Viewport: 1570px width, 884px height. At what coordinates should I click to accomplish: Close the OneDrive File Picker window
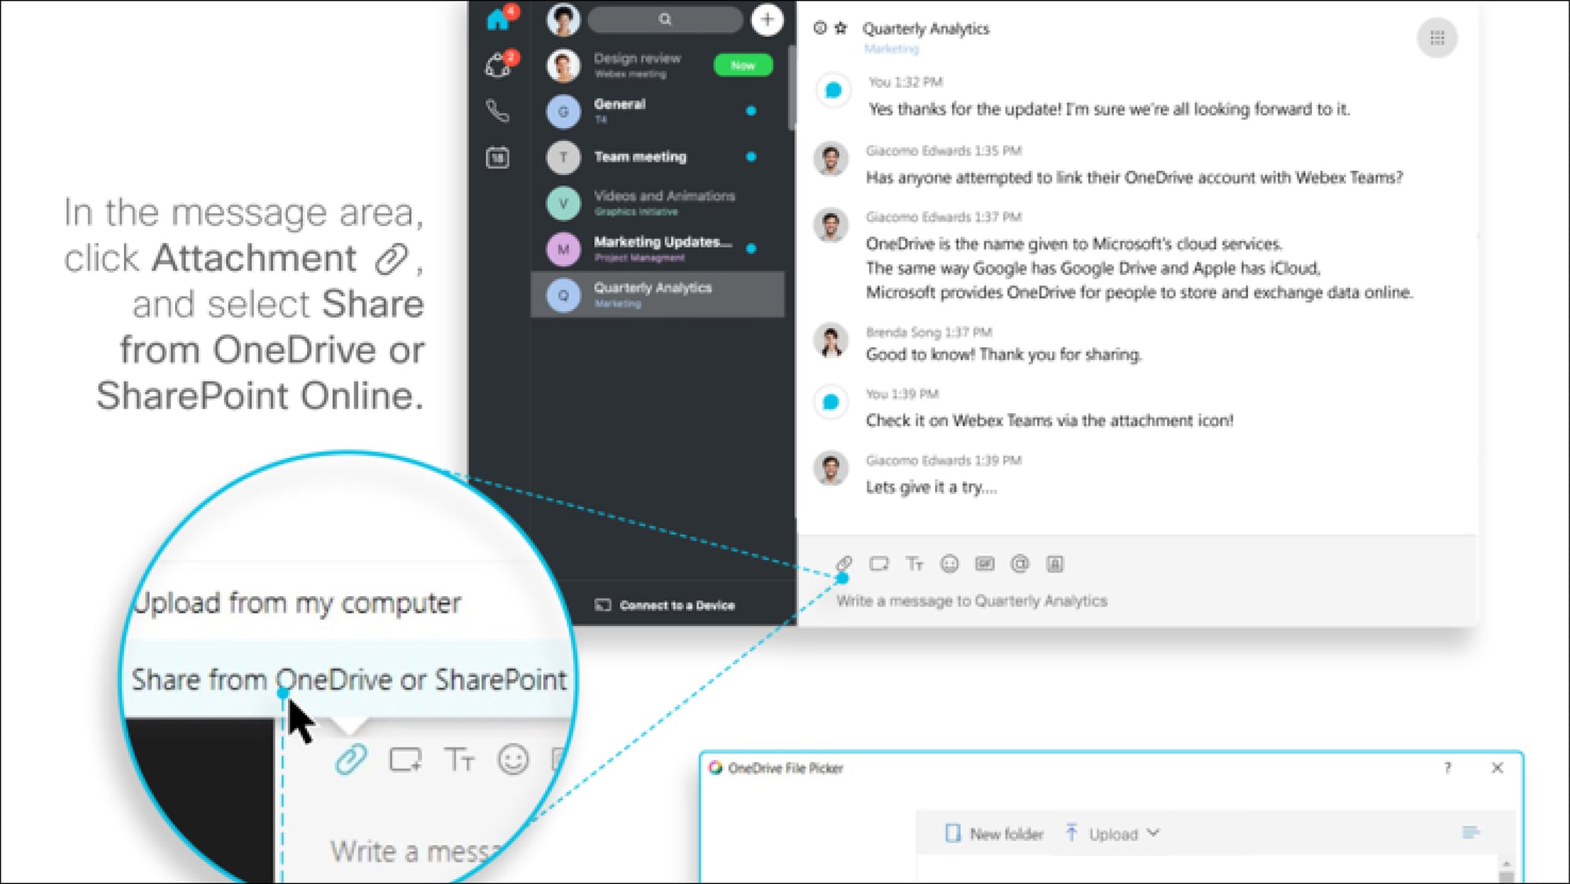(x=1497, y=768)
